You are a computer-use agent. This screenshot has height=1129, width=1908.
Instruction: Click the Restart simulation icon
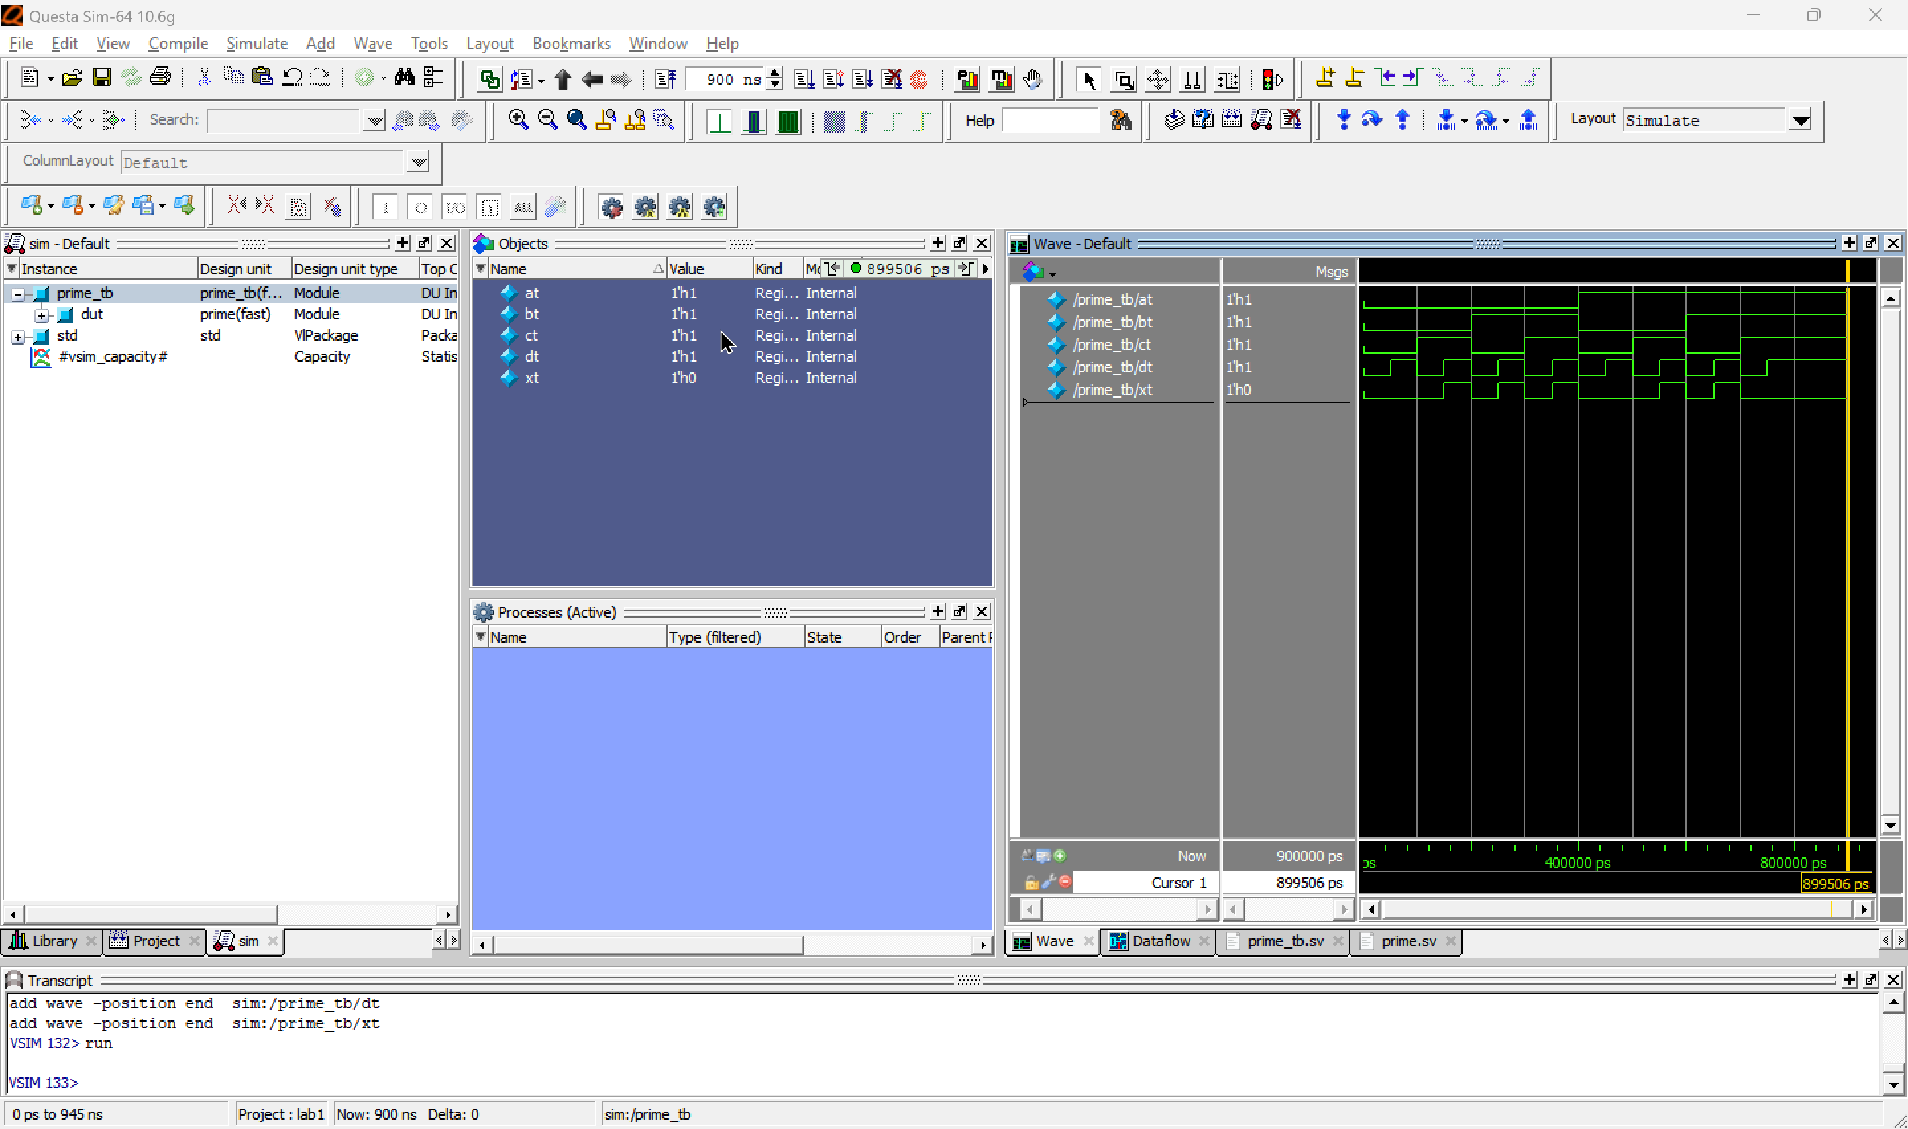click(665, 79)
